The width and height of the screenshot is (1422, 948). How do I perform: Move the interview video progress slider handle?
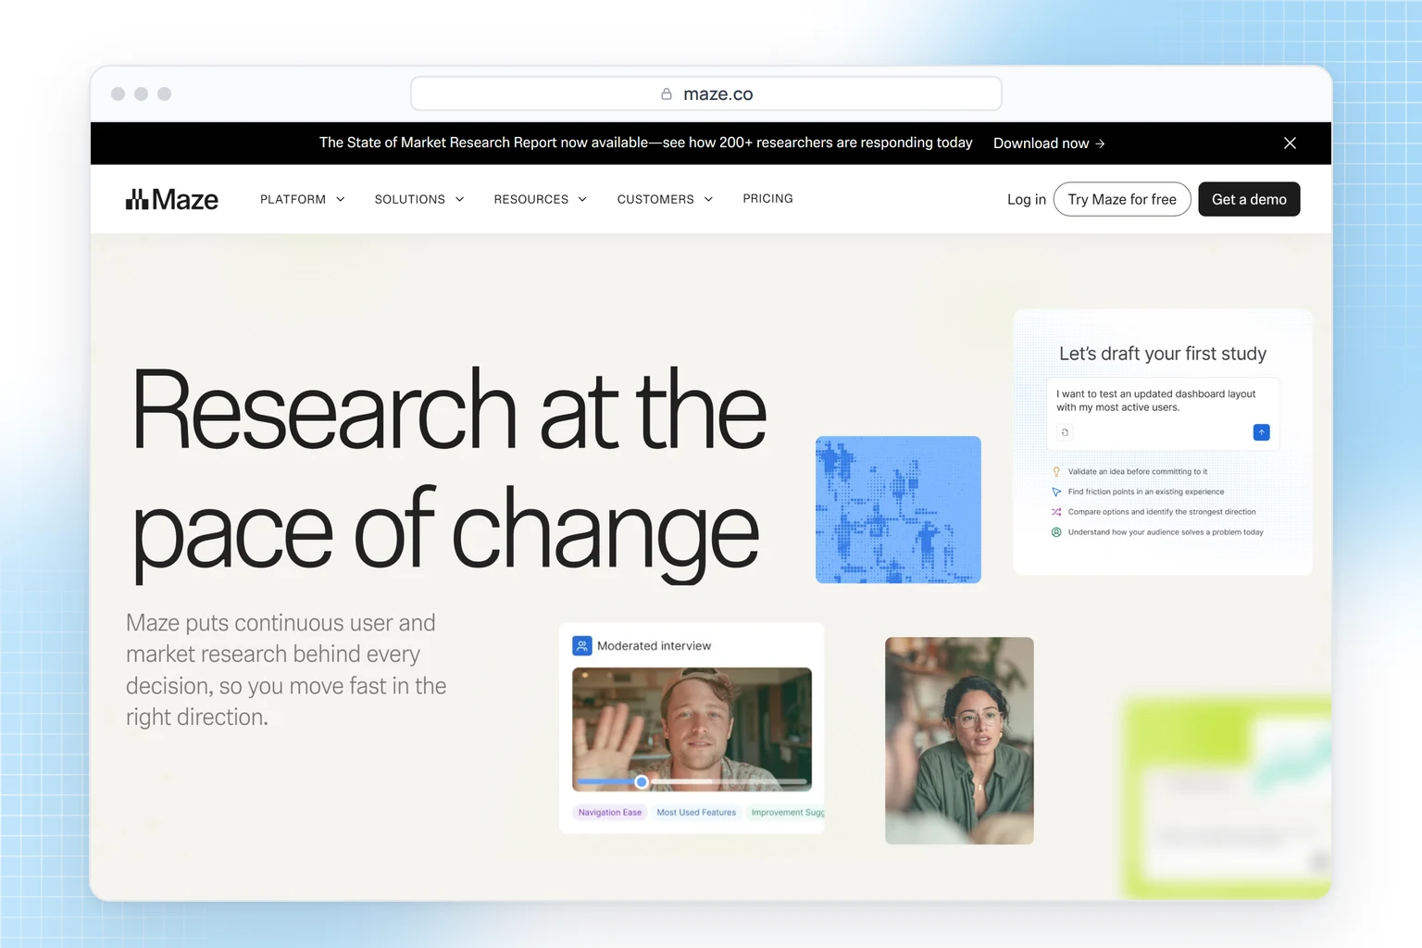[x=641, y=782]
